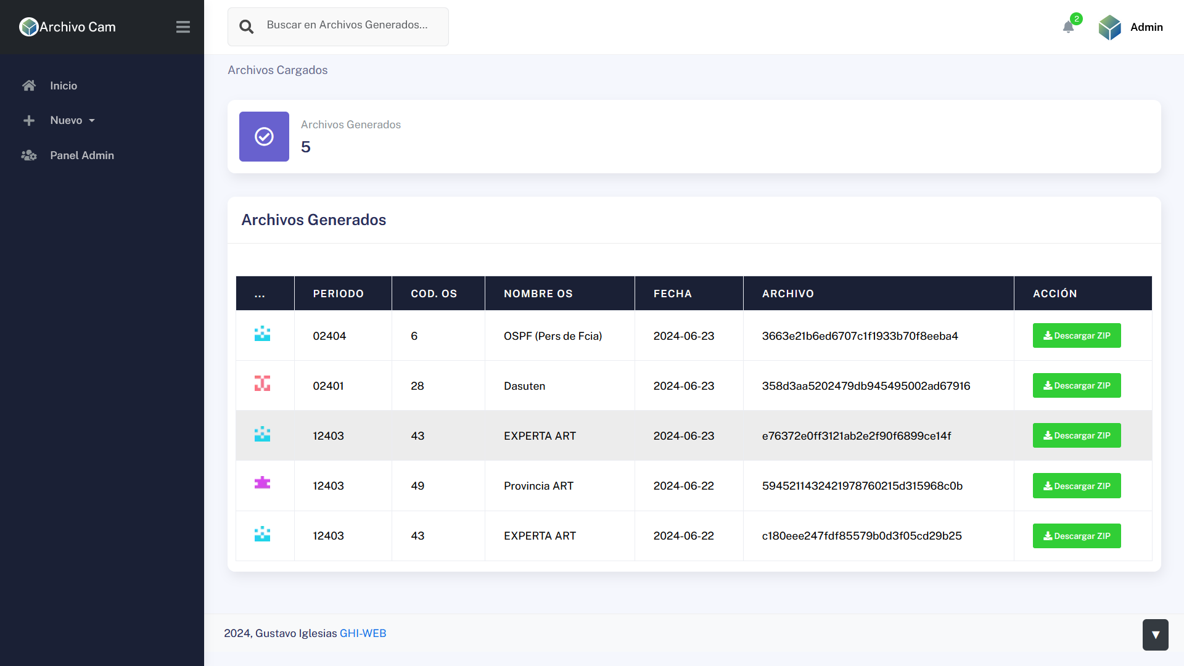Image resolution: width=1184 pixels, height=666 pixels.
Task: Click the Panel Admin users-cog icon
Action: click(x=29, y=155)
